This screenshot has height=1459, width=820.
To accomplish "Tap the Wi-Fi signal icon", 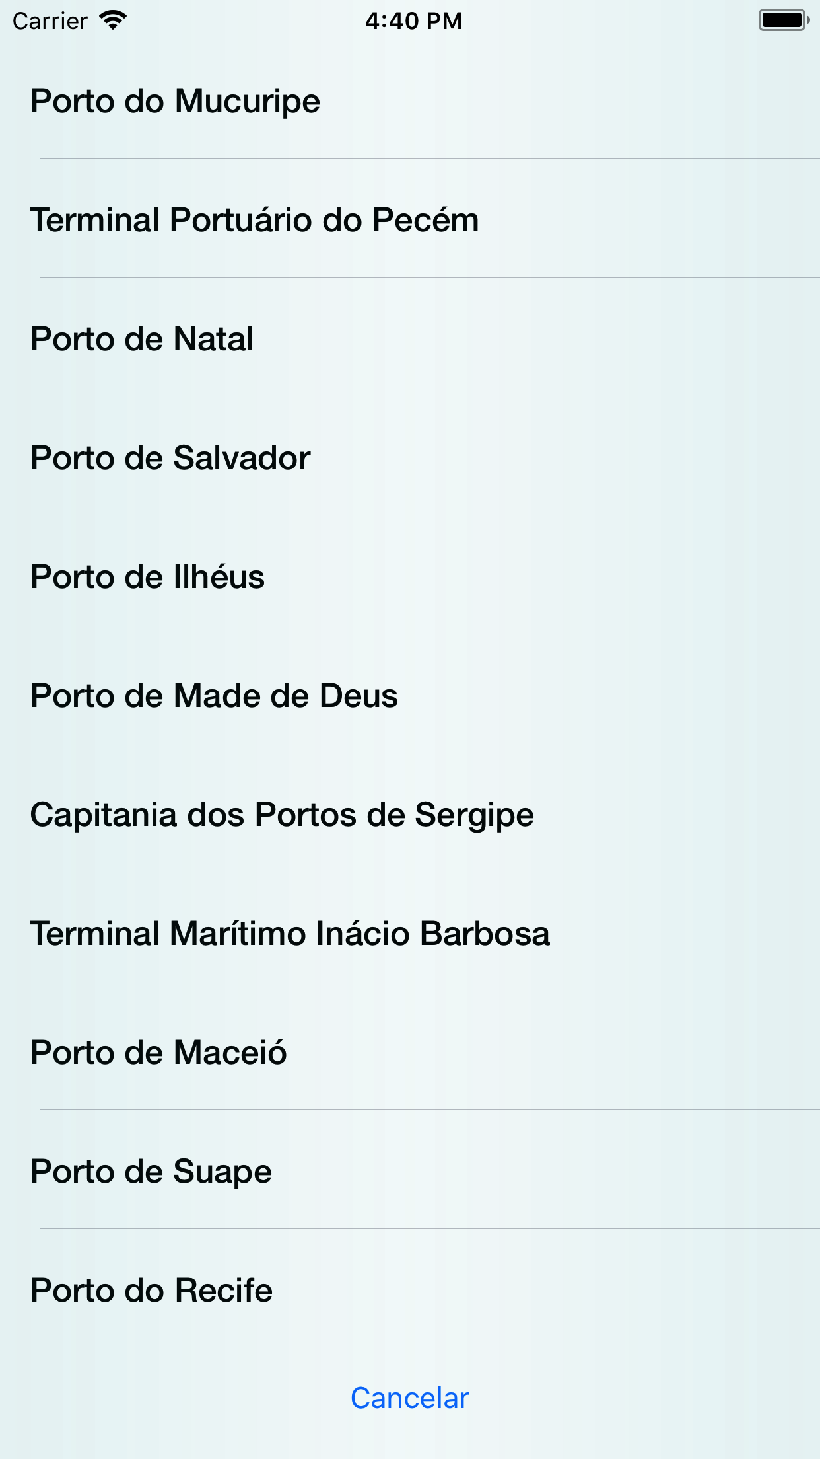I will point(113,20).
